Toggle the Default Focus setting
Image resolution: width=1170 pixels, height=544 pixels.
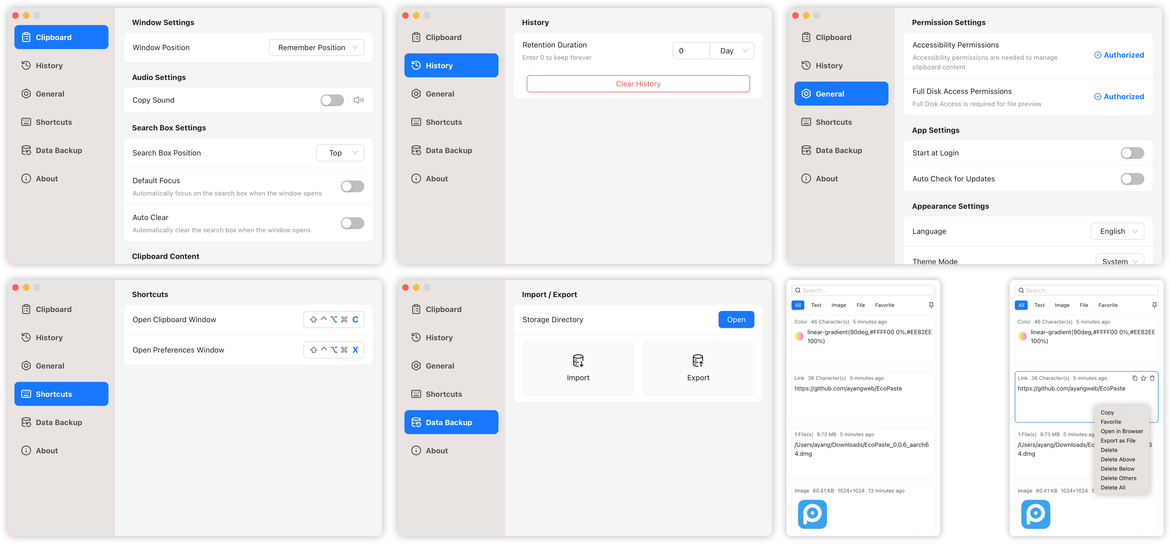352,186
